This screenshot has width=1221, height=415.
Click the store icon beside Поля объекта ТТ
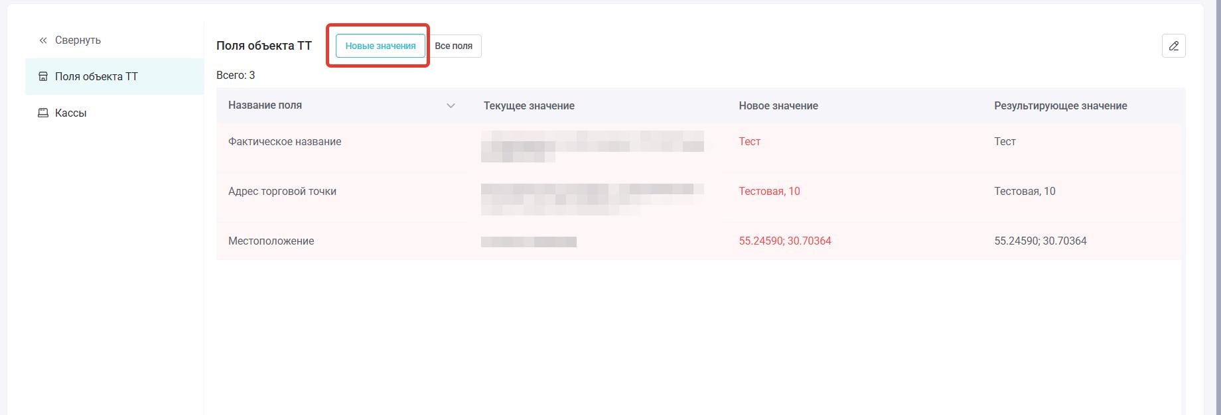point(43,76)
